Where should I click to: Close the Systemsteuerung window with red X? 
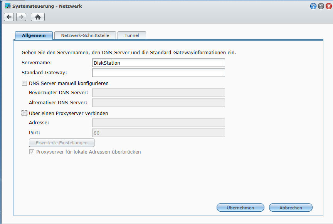pos(328,6)
